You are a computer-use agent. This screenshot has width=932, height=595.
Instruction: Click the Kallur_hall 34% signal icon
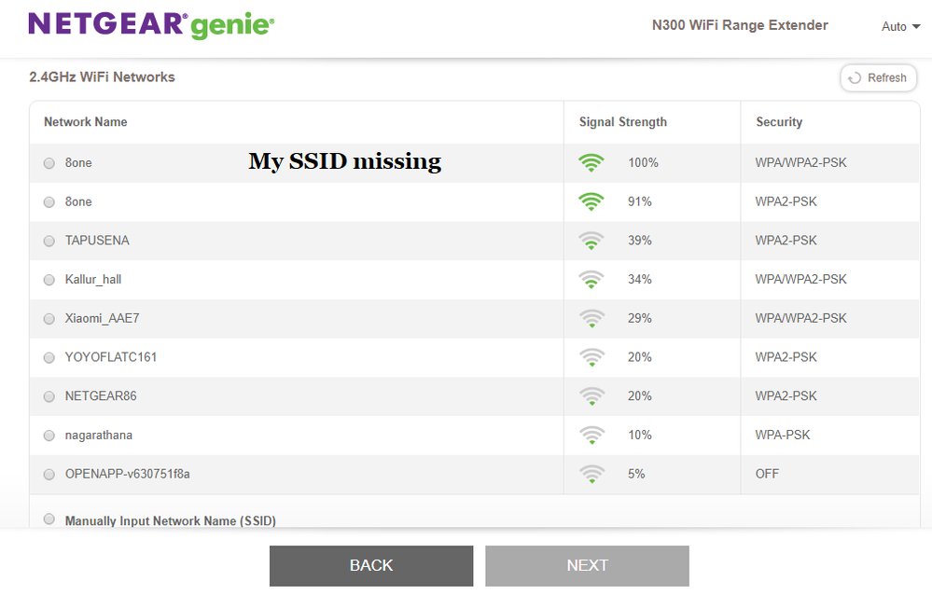tap(591, 280)
